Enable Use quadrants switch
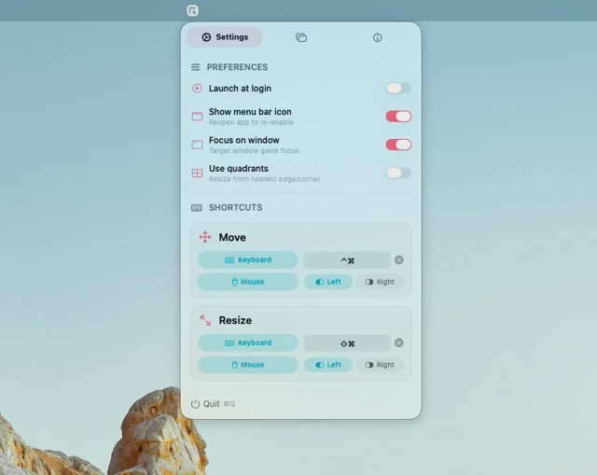 [x=398, y=173]
